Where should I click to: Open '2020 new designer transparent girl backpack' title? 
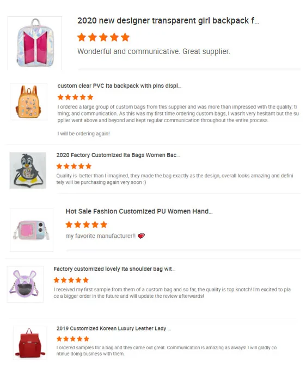pos(168,21)
